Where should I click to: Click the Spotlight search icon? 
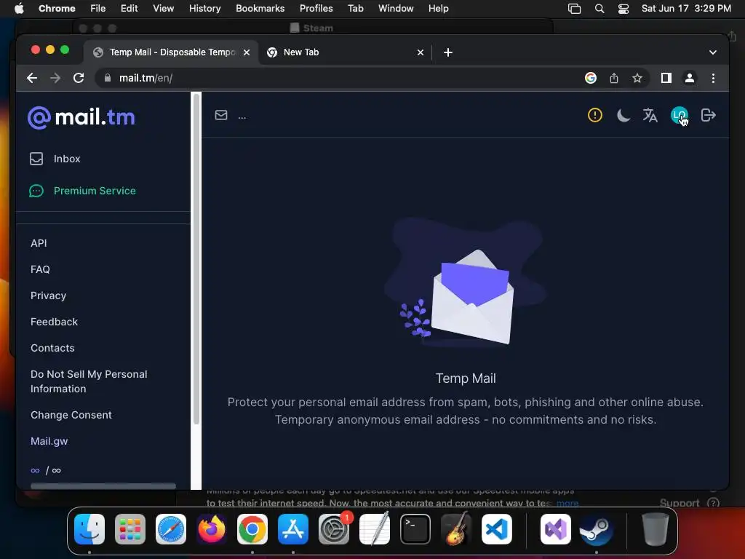pyautogui.click(x=599, y=9)
